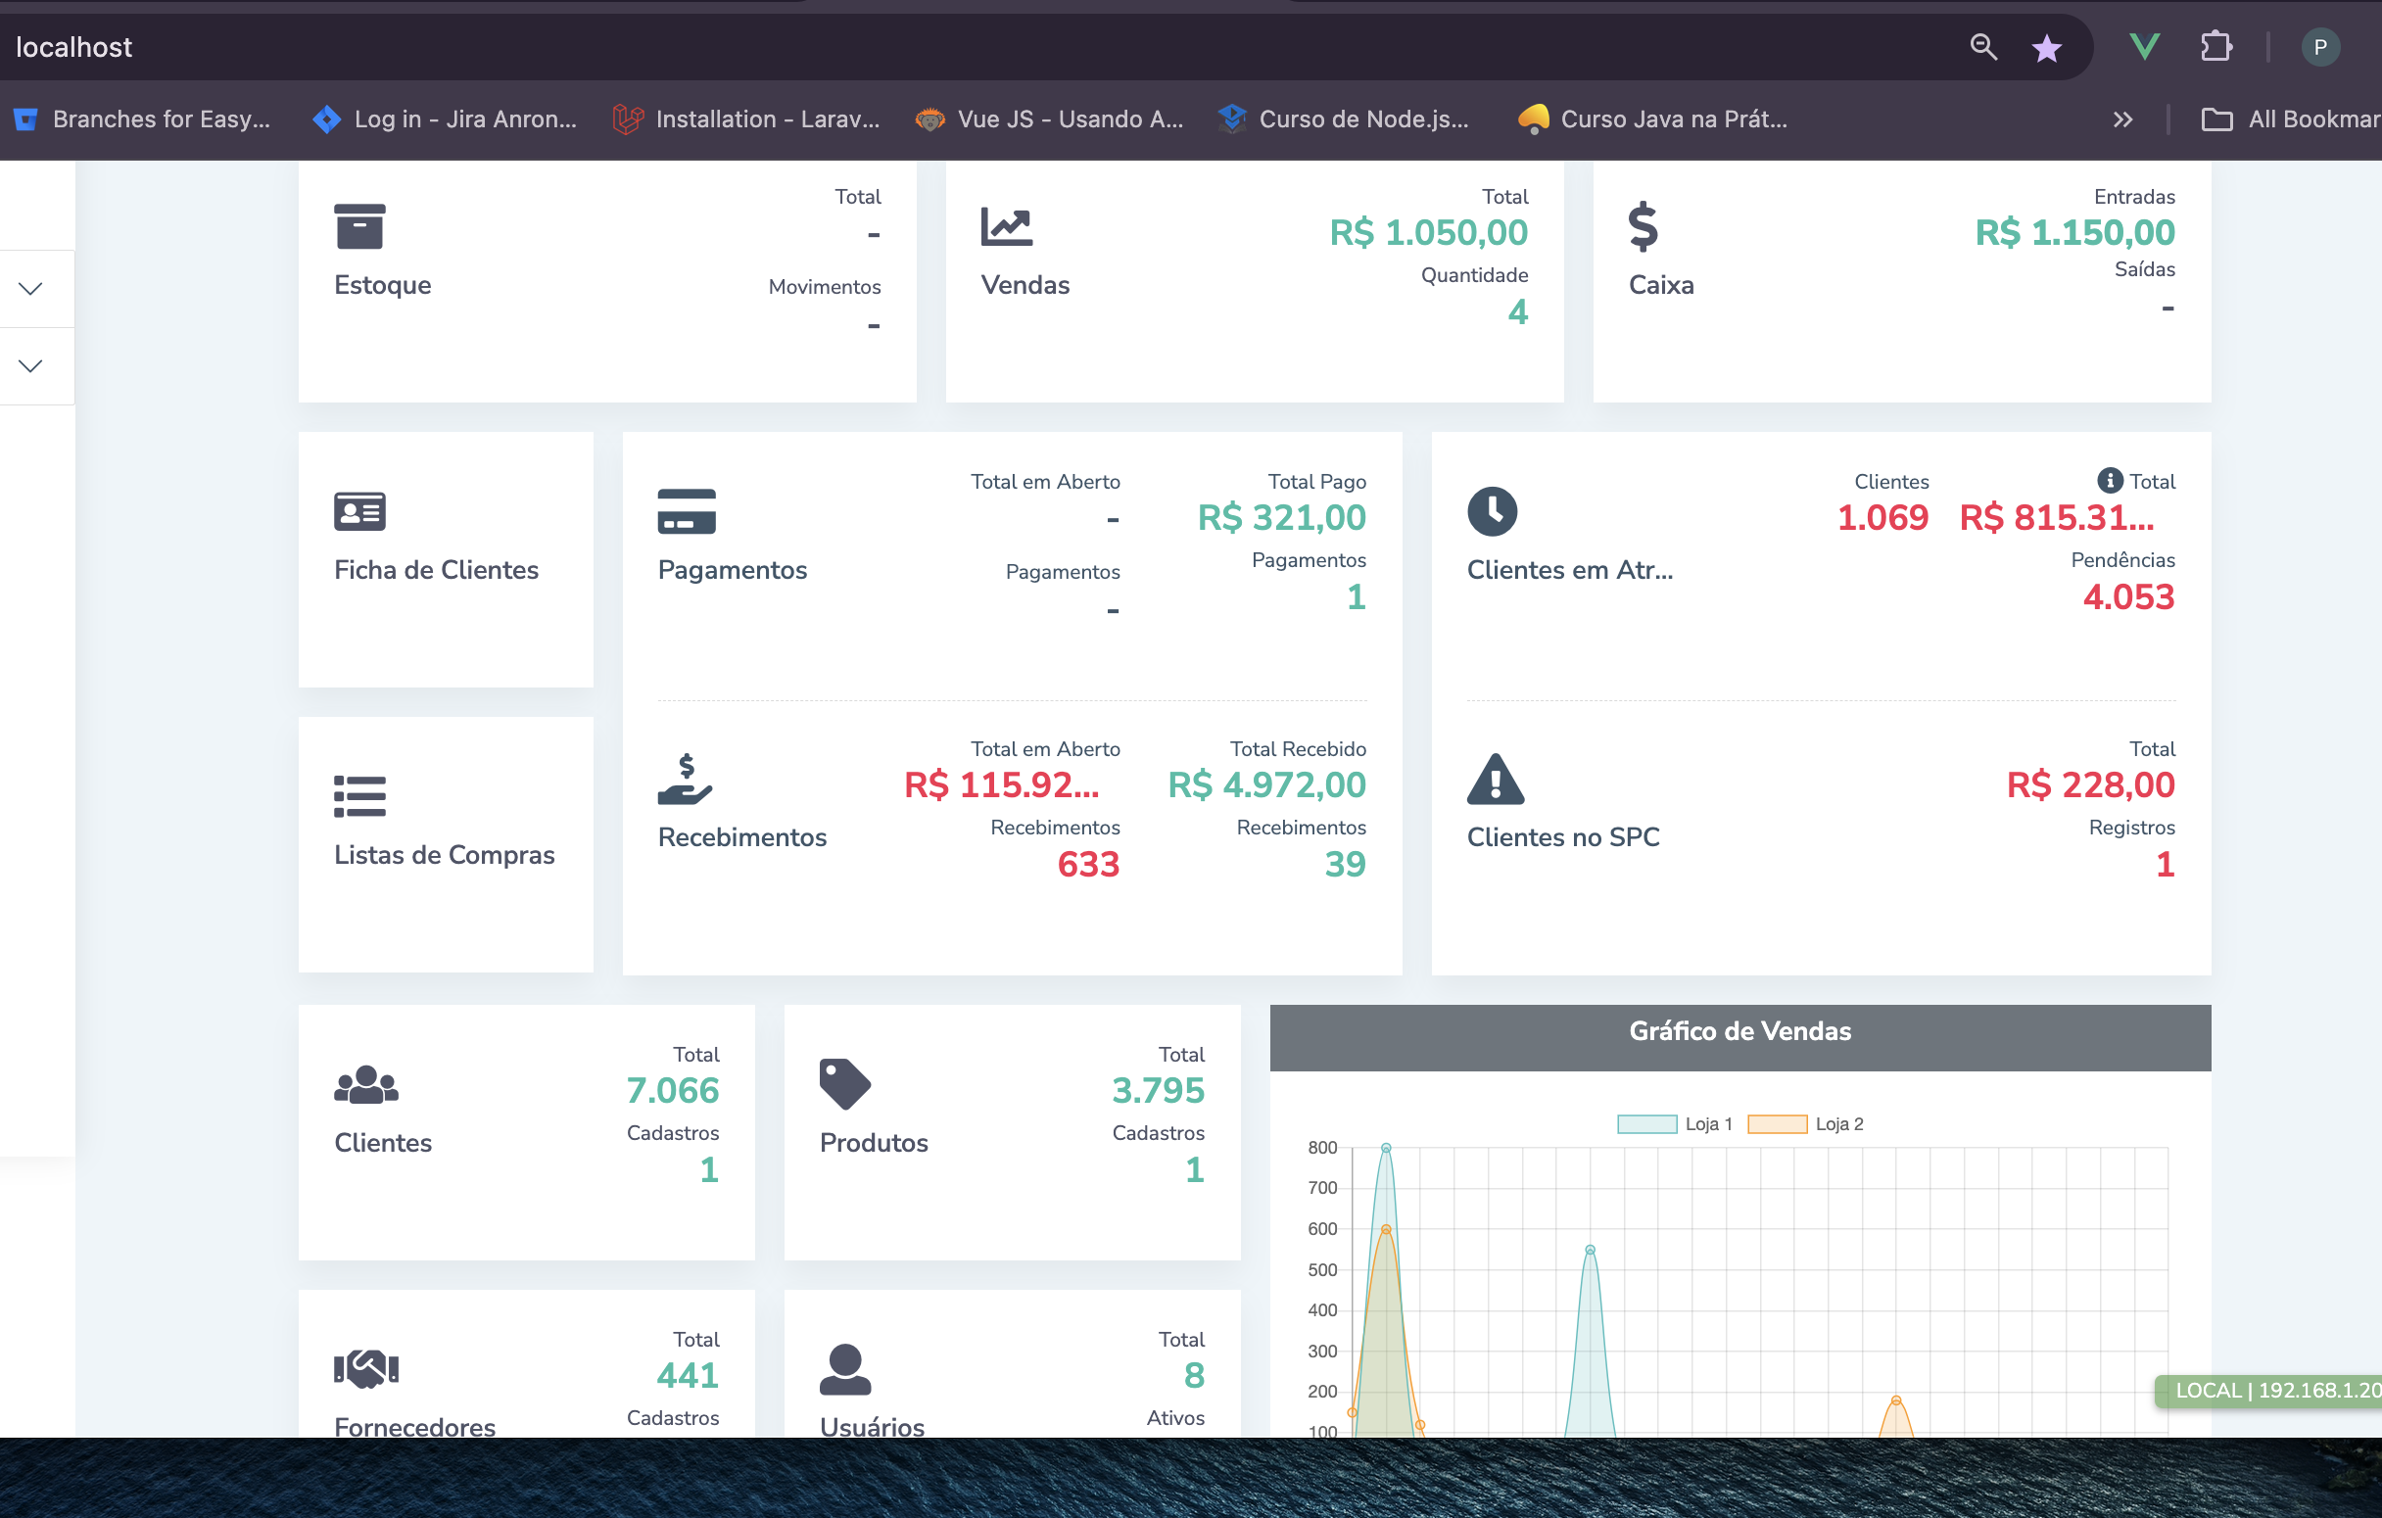The image size is (2382, 1518).
Task: Click the Recebimentos hand-holding-dollar icon
Action: pos(685,780)
